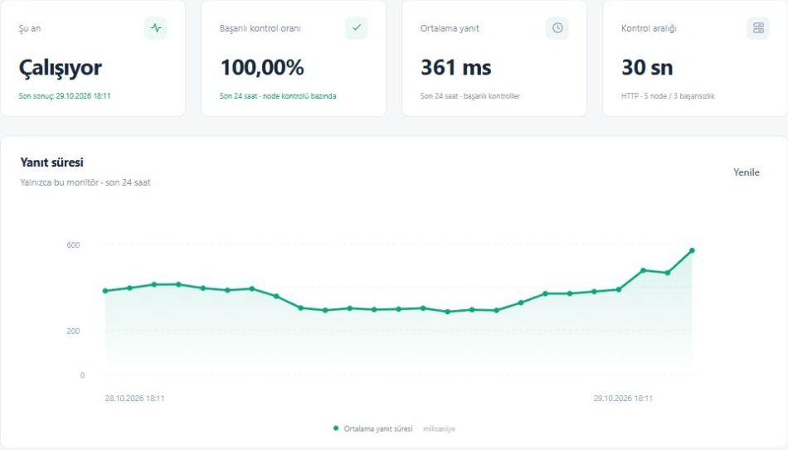Click the pulse activity icon in Şu an card

(x=156, y=28)
